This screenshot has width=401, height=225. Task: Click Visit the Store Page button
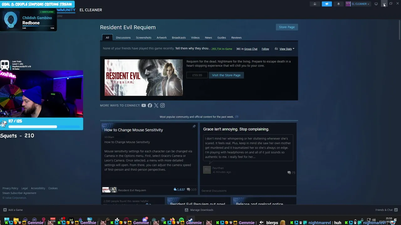click(226, 75)
